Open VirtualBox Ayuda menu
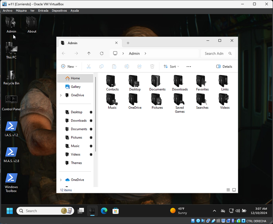Screen dimensions: 273x224 click(x=75, y=11)
